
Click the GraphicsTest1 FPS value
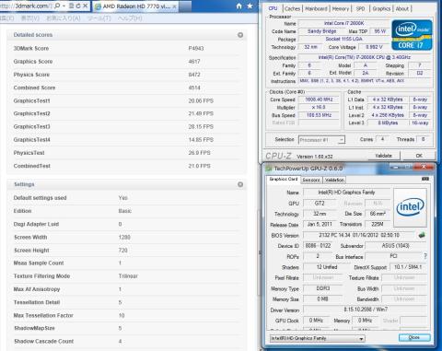point(201,101)
